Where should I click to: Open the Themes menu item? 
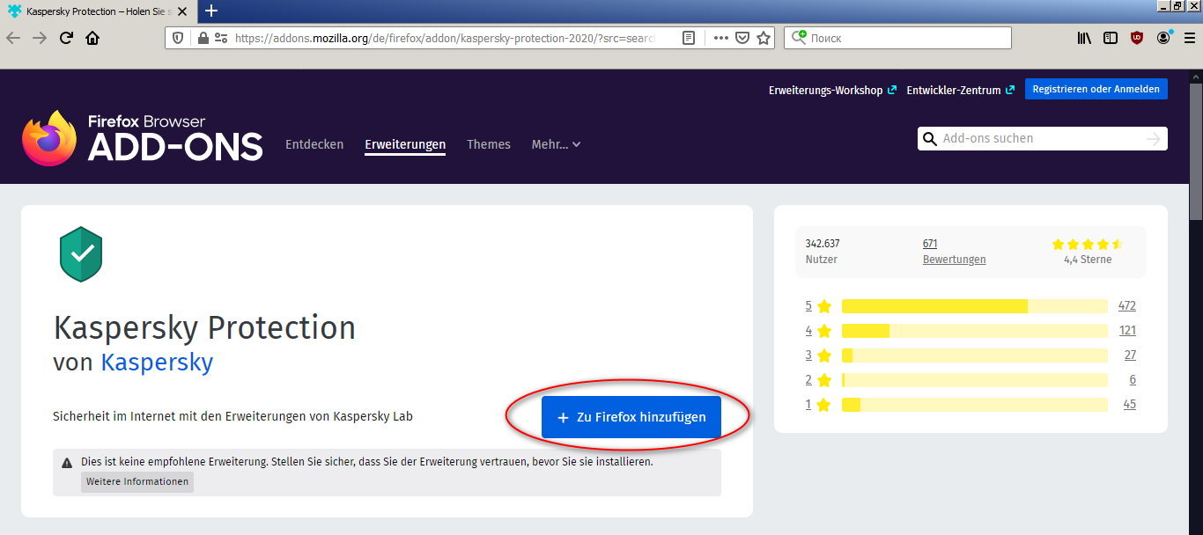[x=489, y=144]
